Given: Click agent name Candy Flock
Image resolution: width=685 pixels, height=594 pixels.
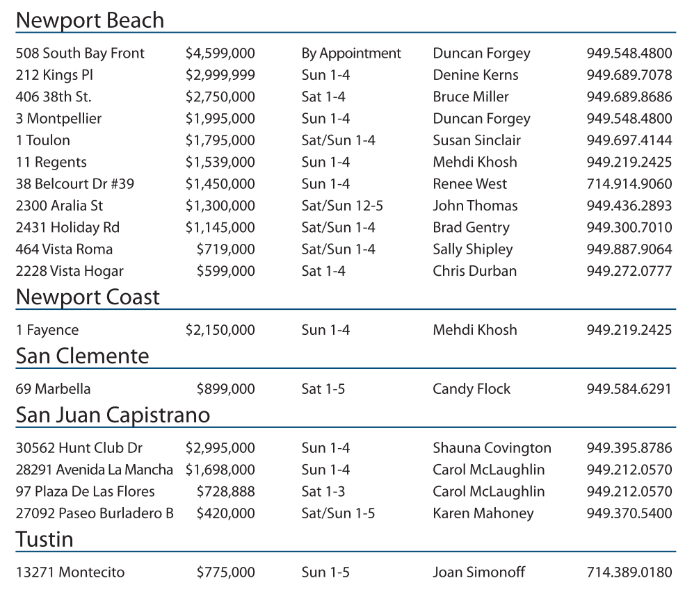Looking at the screenshot, I should pyautogui.click(x=471, y=389).
